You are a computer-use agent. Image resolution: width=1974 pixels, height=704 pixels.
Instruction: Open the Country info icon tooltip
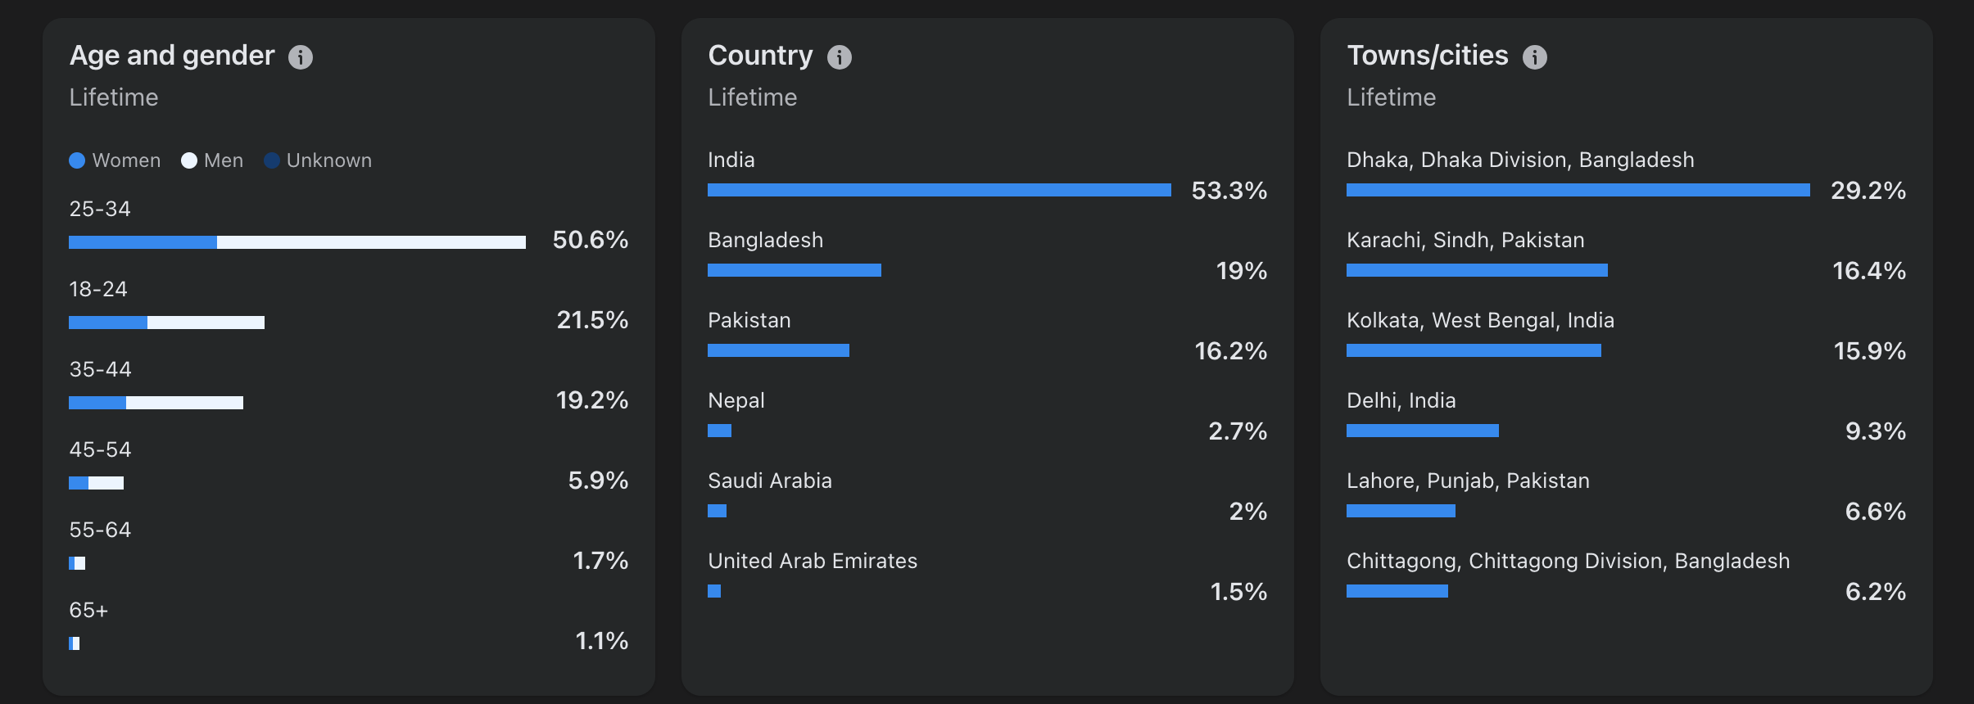840,57
